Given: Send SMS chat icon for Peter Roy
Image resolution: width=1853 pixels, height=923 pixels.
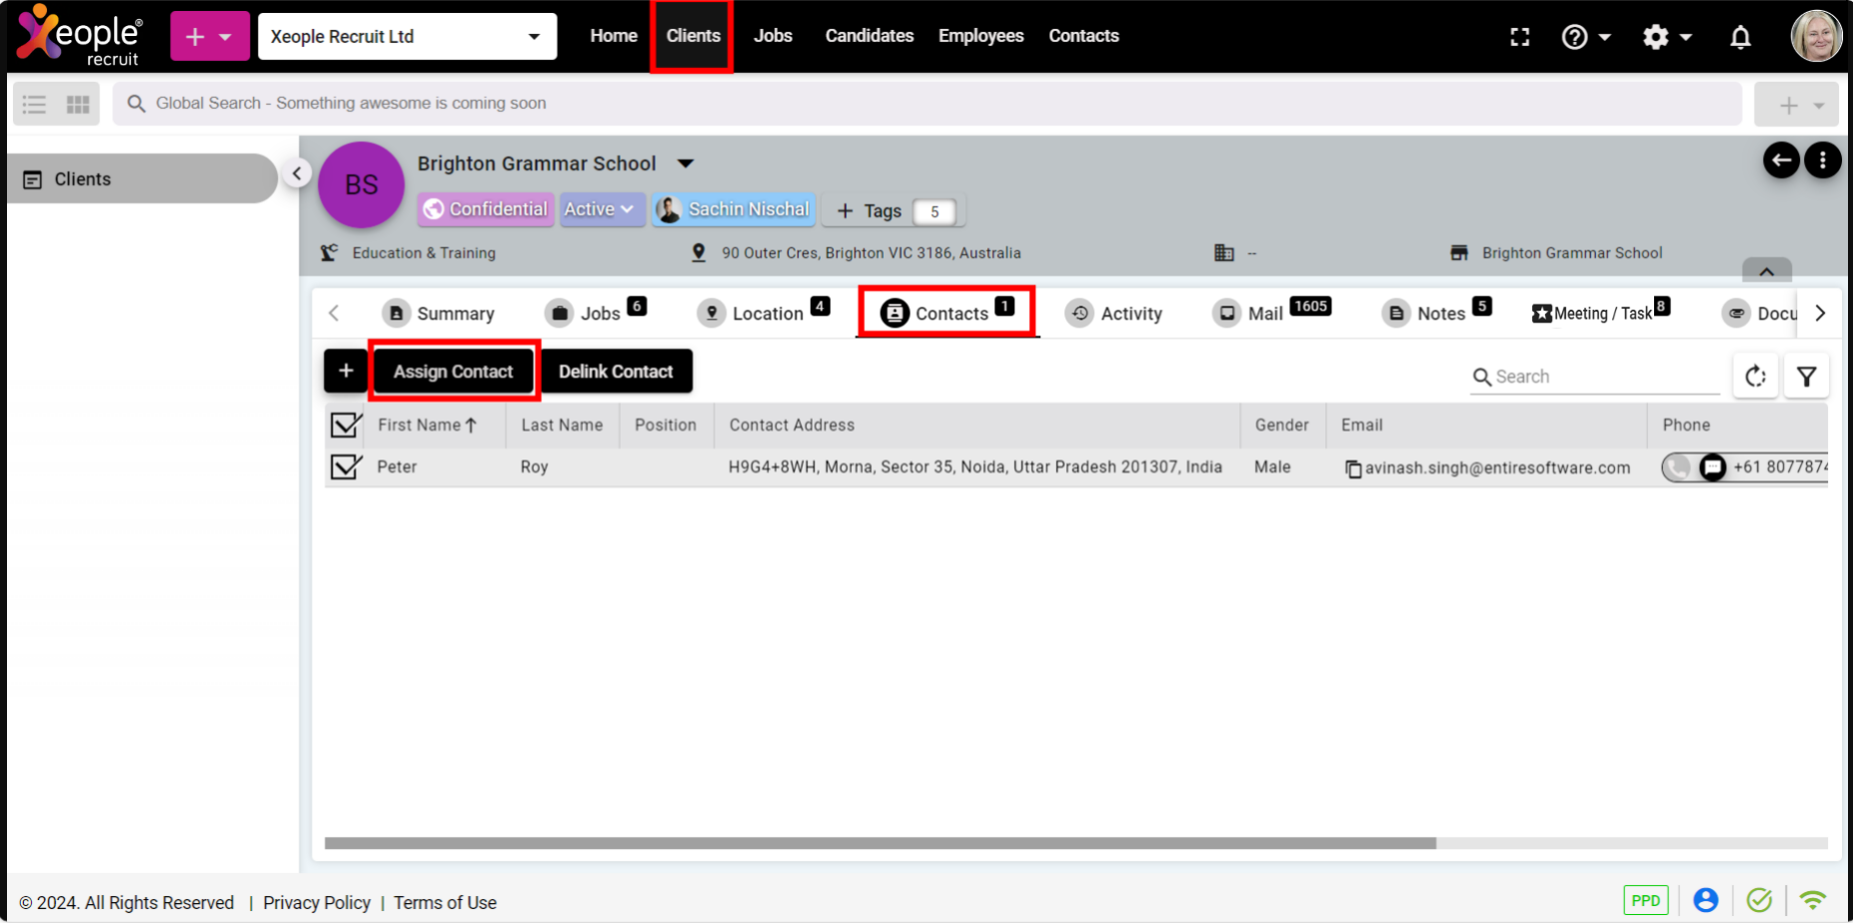Looking at the screenshot, I should coord(1713,466).
